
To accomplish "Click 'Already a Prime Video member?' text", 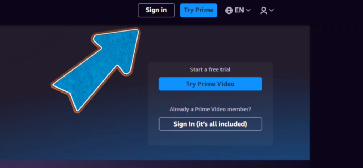I will [210, 109].
